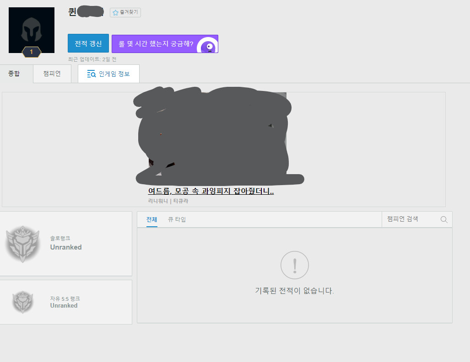Click the grey ad image thumbnail

point(219,137)
